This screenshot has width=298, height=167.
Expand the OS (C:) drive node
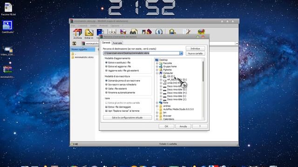click(x=161, y=76)
